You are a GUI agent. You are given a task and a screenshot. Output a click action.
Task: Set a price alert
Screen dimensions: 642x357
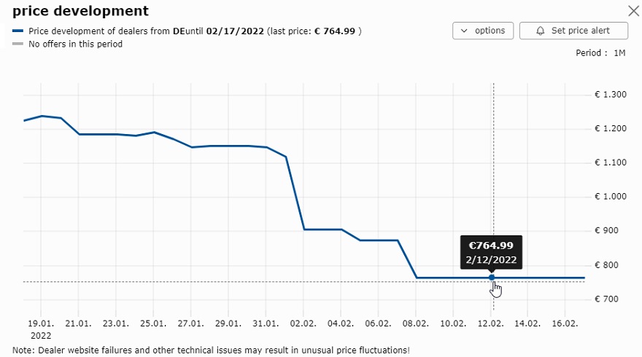click(573, 31)
